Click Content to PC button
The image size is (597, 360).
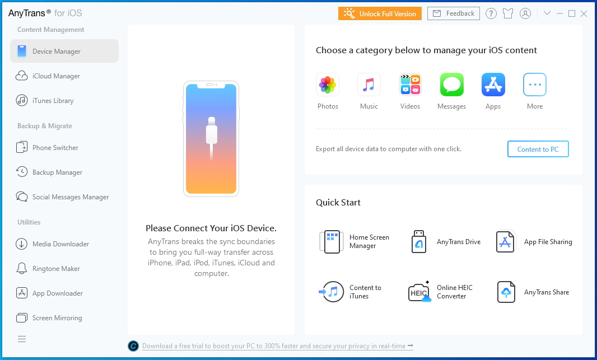(x=538, y=149)
